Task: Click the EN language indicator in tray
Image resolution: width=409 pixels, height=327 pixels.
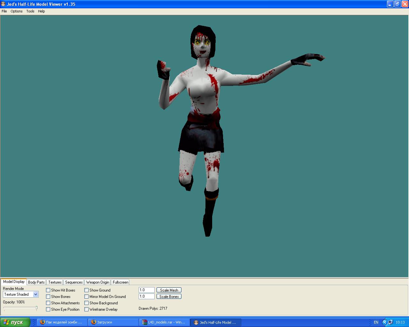Action: point(376,322)
